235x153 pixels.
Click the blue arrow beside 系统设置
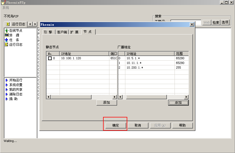pyautogui.click(x=7, y=85)
